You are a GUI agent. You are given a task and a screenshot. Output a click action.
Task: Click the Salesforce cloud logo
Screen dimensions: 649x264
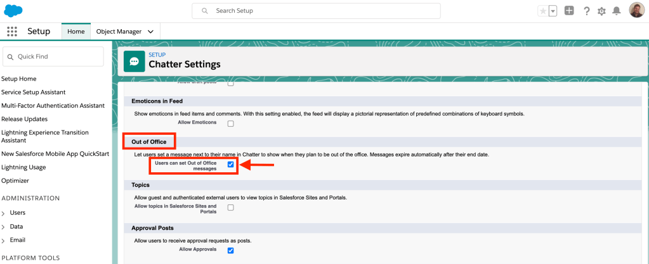(13, 11)
